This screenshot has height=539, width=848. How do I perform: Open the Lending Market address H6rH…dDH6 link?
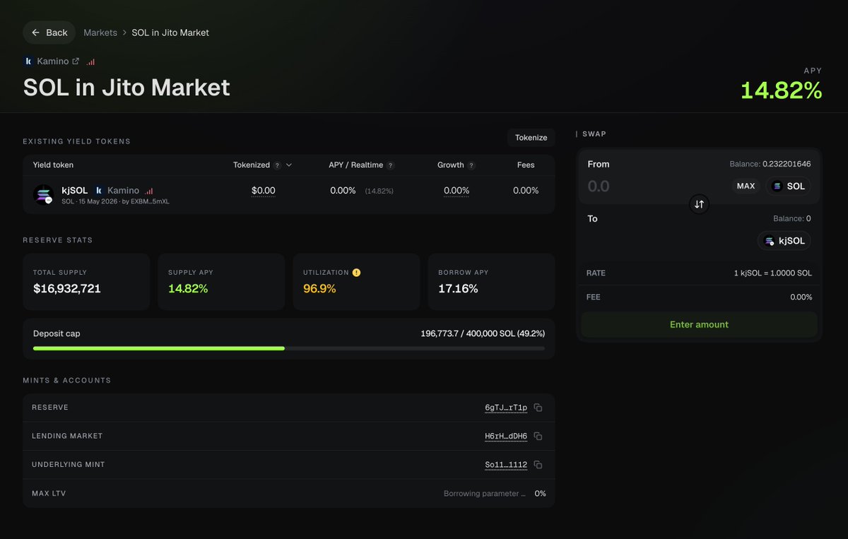point(506,436)
